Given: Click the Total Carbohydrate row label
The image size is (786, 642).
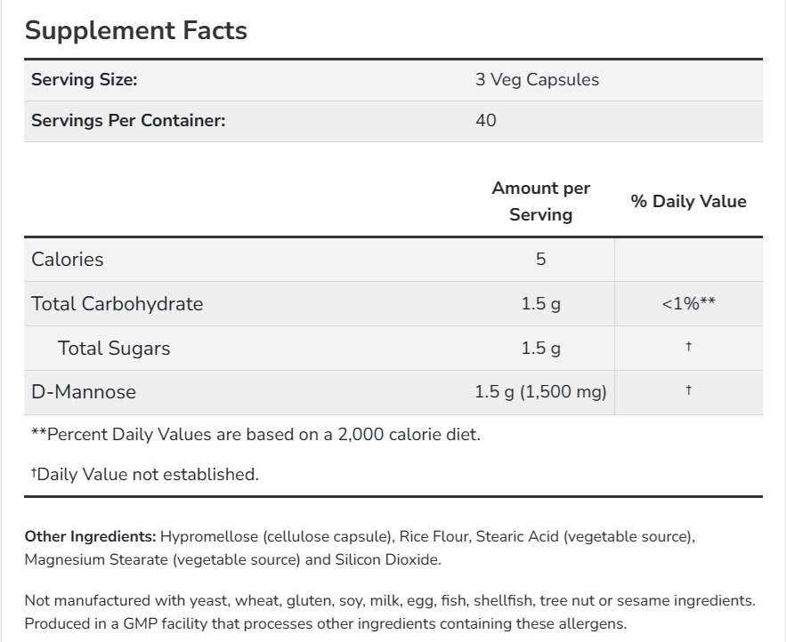Looking at the screenshot, I should click(117, 303).
